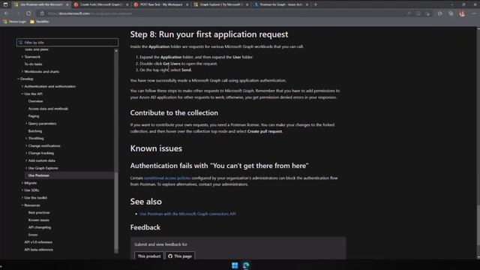Click the browser Back arrow
Image resolution: width=480 pixels, height=270 pixels.
click(7, 13)
